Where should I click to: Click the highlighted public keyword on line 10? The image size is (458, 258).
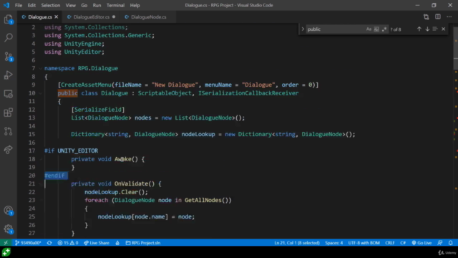(67, 93)
